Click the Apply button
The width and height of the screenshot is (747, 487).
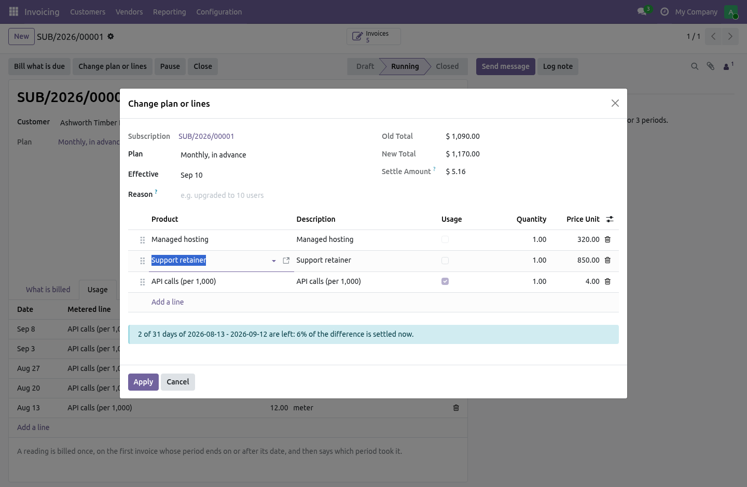[143, 382]
